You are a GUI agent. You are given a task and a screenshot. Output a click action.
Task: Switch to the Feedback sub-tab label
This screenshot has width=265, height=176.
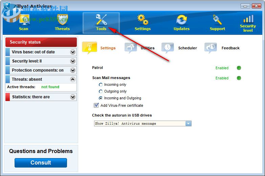tap(230, 48)
